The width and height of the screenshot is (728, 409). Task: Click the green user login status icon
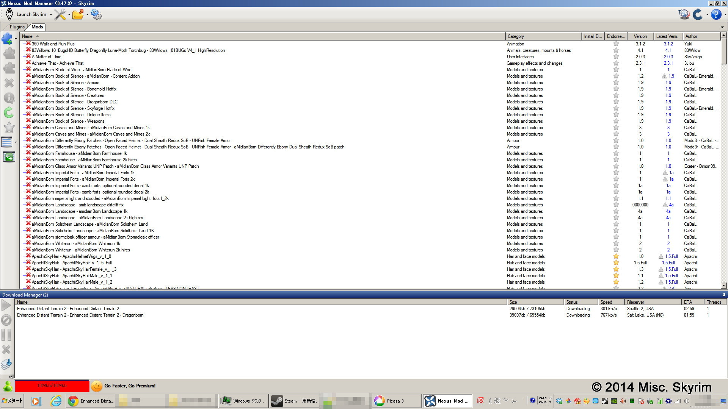(7, 386)
